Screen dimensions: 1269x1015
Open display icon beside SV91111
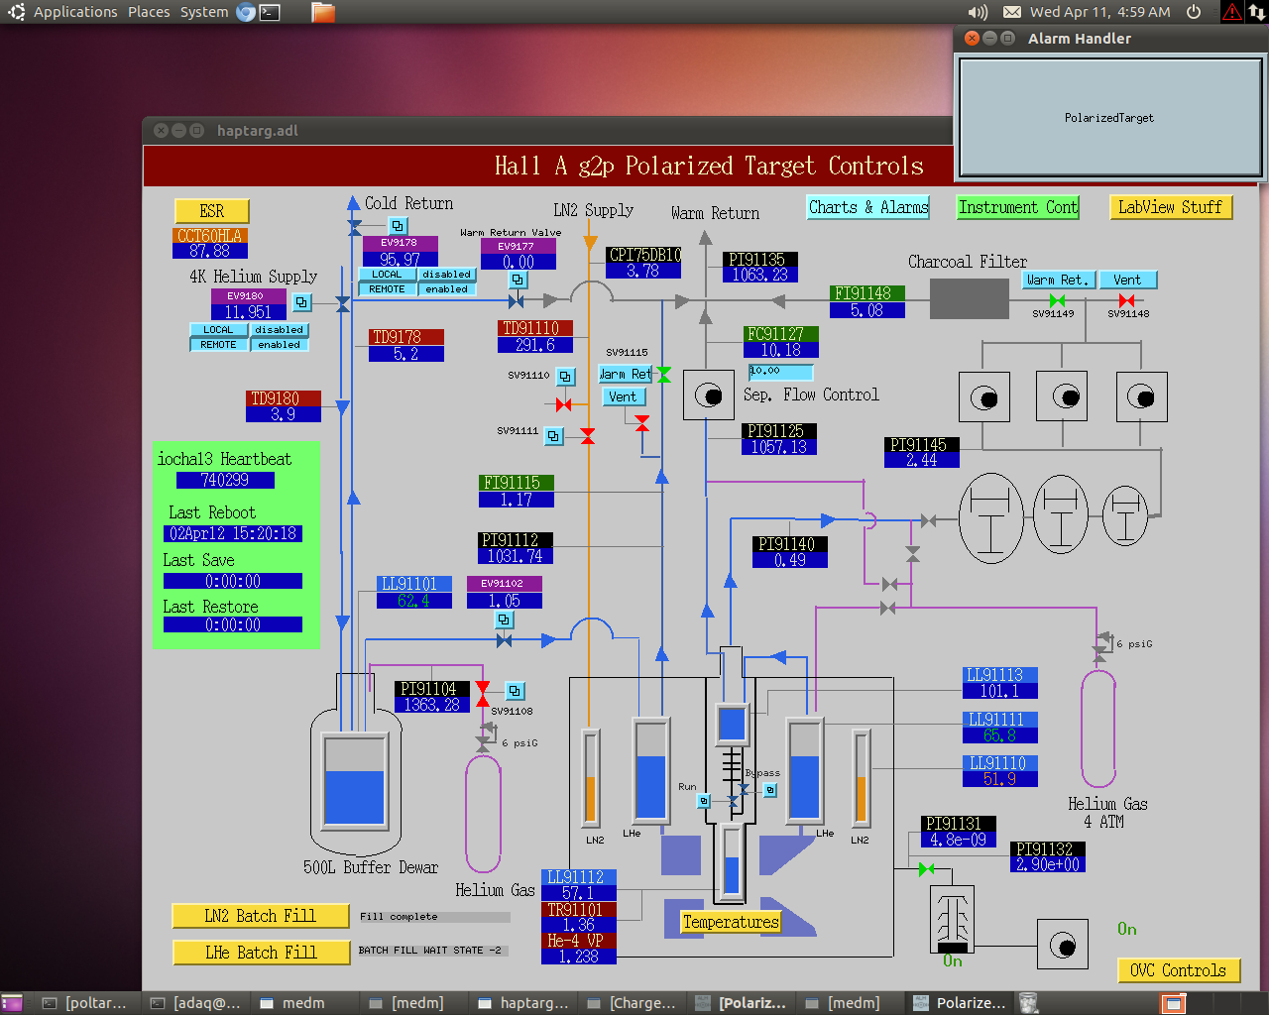point(553,435)
